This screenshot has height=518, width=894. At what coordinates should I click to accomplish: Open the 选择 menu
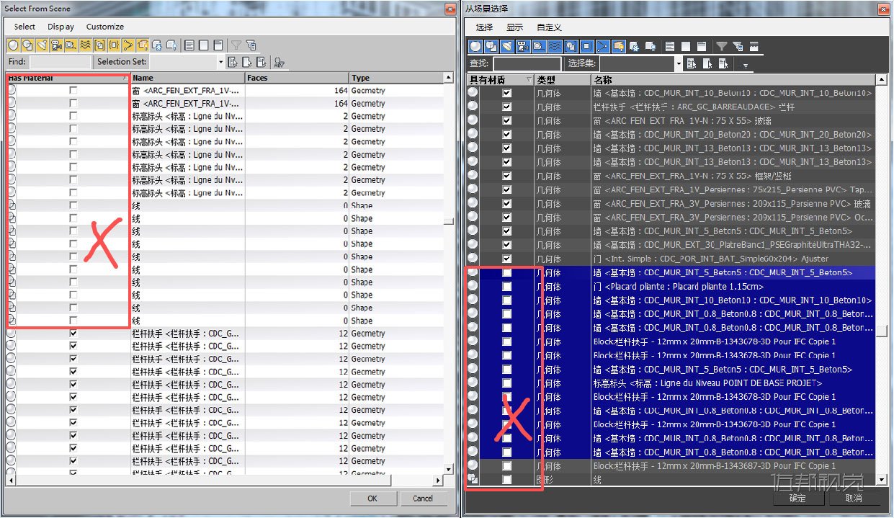click(484, 27)
